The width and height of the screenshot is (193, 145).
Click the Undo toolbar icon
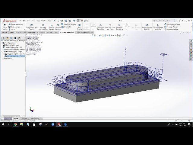pos(74,21)
